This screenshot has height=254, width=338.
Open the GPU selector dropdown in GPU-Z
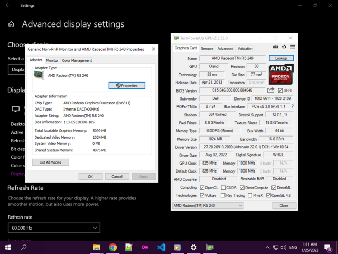(219, 205)
